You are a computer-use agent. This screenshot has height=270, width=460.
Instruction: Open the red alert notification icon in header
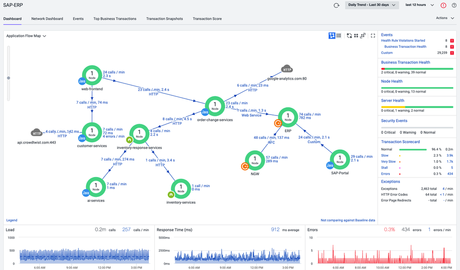tap(443, 5)
